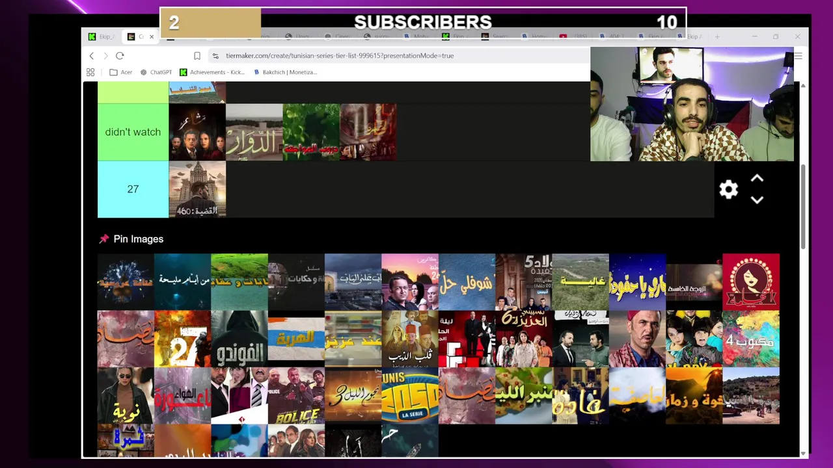Select the green leaves thumbnail in didn't watch row

pyautogui.click(x=311, y=132)
